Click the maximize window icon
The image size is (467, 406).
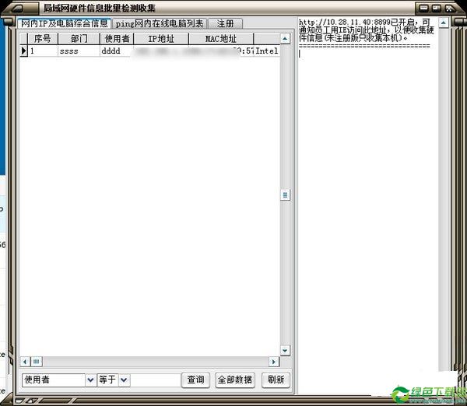point(437,8)
